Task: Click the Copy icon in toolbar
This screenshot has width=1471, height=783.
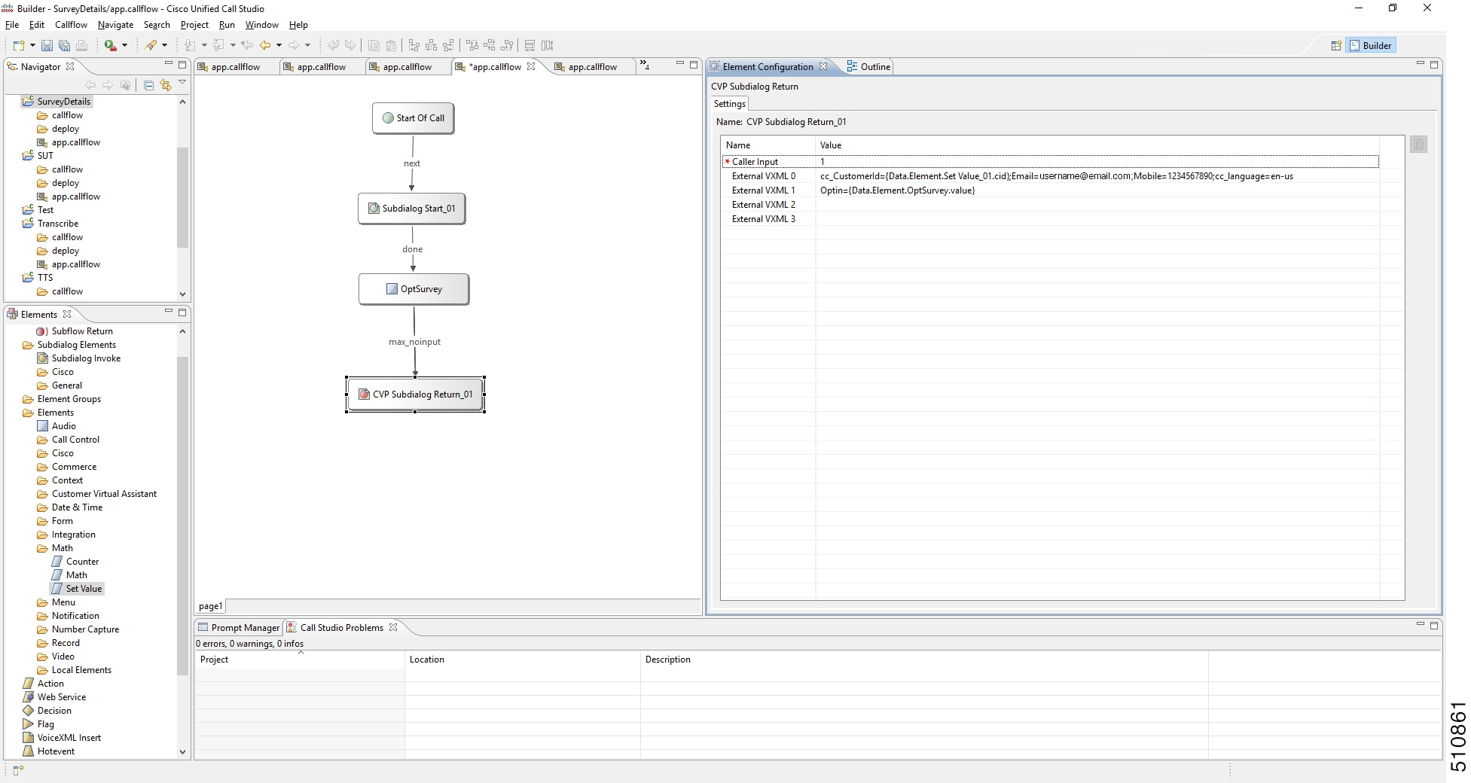Action: pos(374,45)
